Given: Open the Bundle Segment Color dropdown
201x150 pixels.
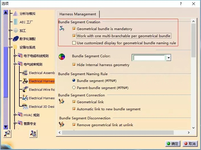Looking at the screenshot, I should (169, 58).
